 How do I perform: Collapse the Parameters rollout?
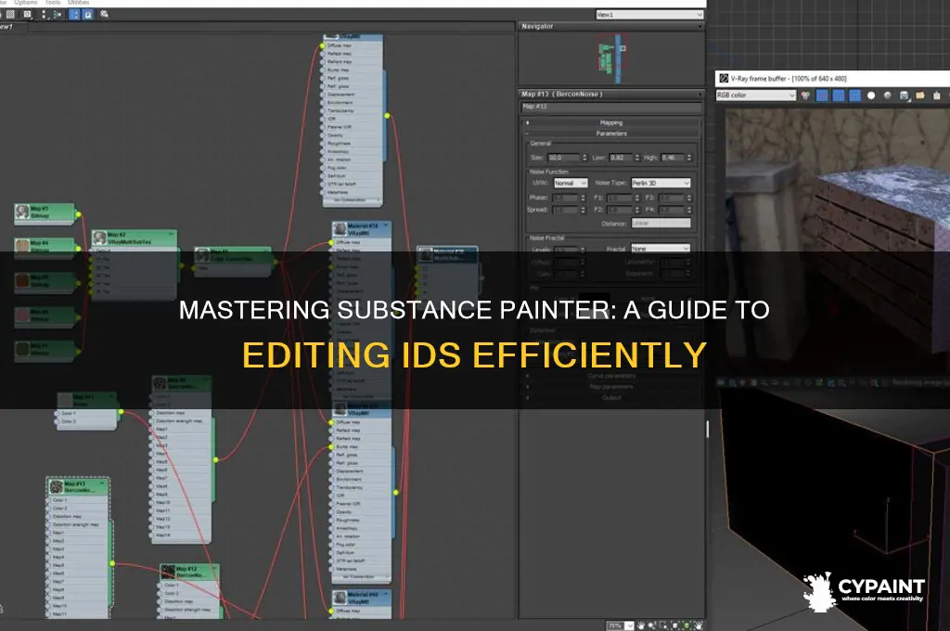[x=611, y=134]
